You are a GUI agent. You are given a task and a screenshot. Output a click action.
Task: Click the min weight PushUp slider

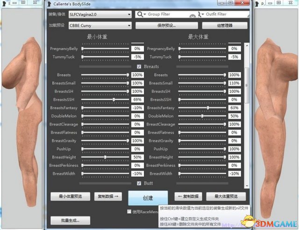105,149
